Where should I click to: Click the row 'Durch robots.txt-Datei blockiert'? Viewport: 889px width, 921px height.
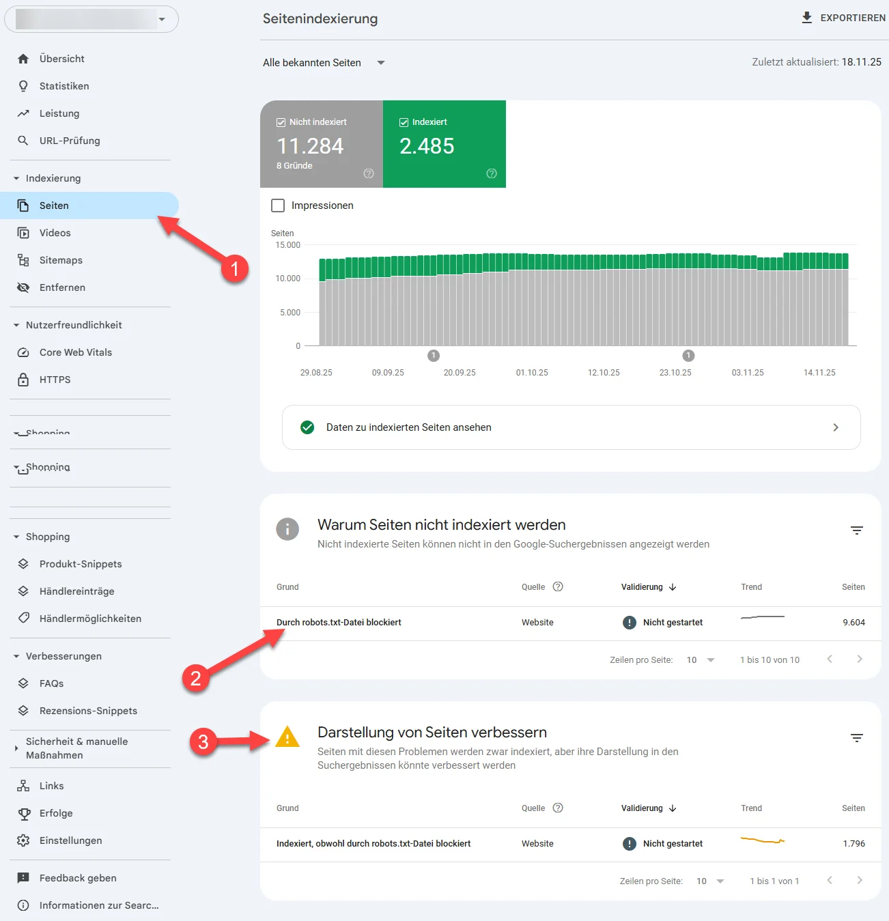339,622
